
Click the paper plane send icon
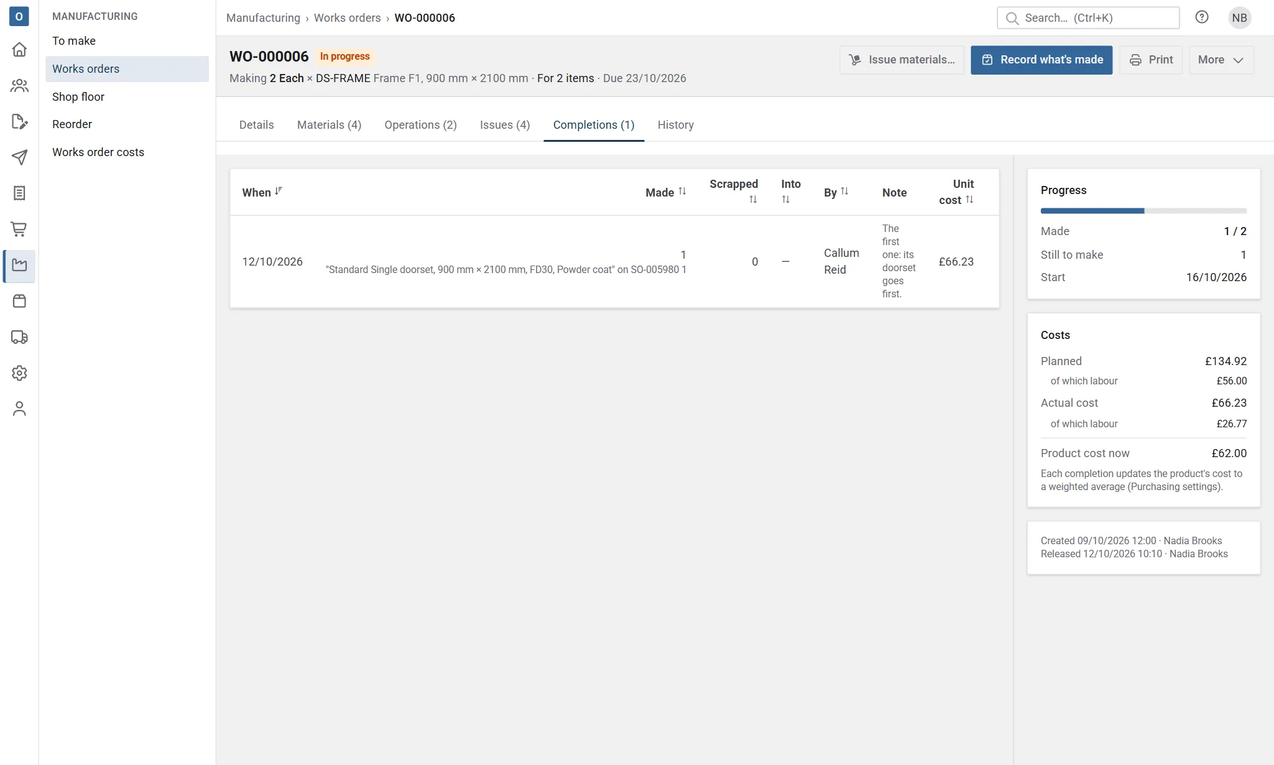[19, 157]
